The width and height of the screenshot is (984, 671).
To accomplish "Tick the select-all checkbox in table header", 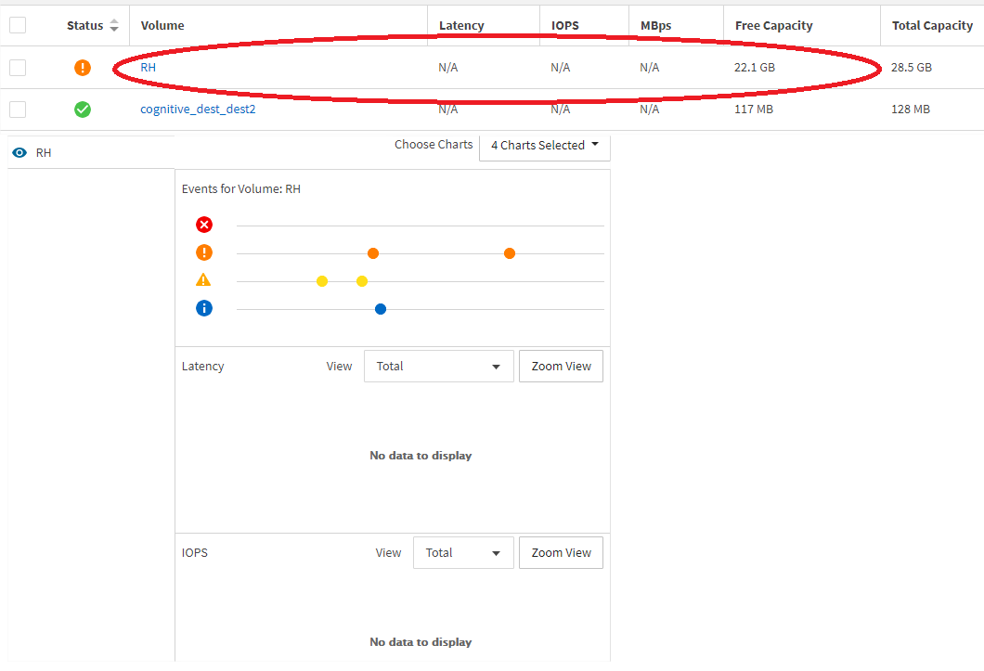I will point(18,25).
